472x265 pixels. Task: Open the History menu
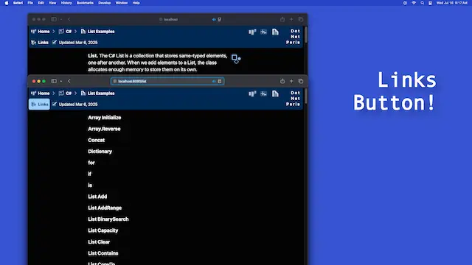click(66, 3)
